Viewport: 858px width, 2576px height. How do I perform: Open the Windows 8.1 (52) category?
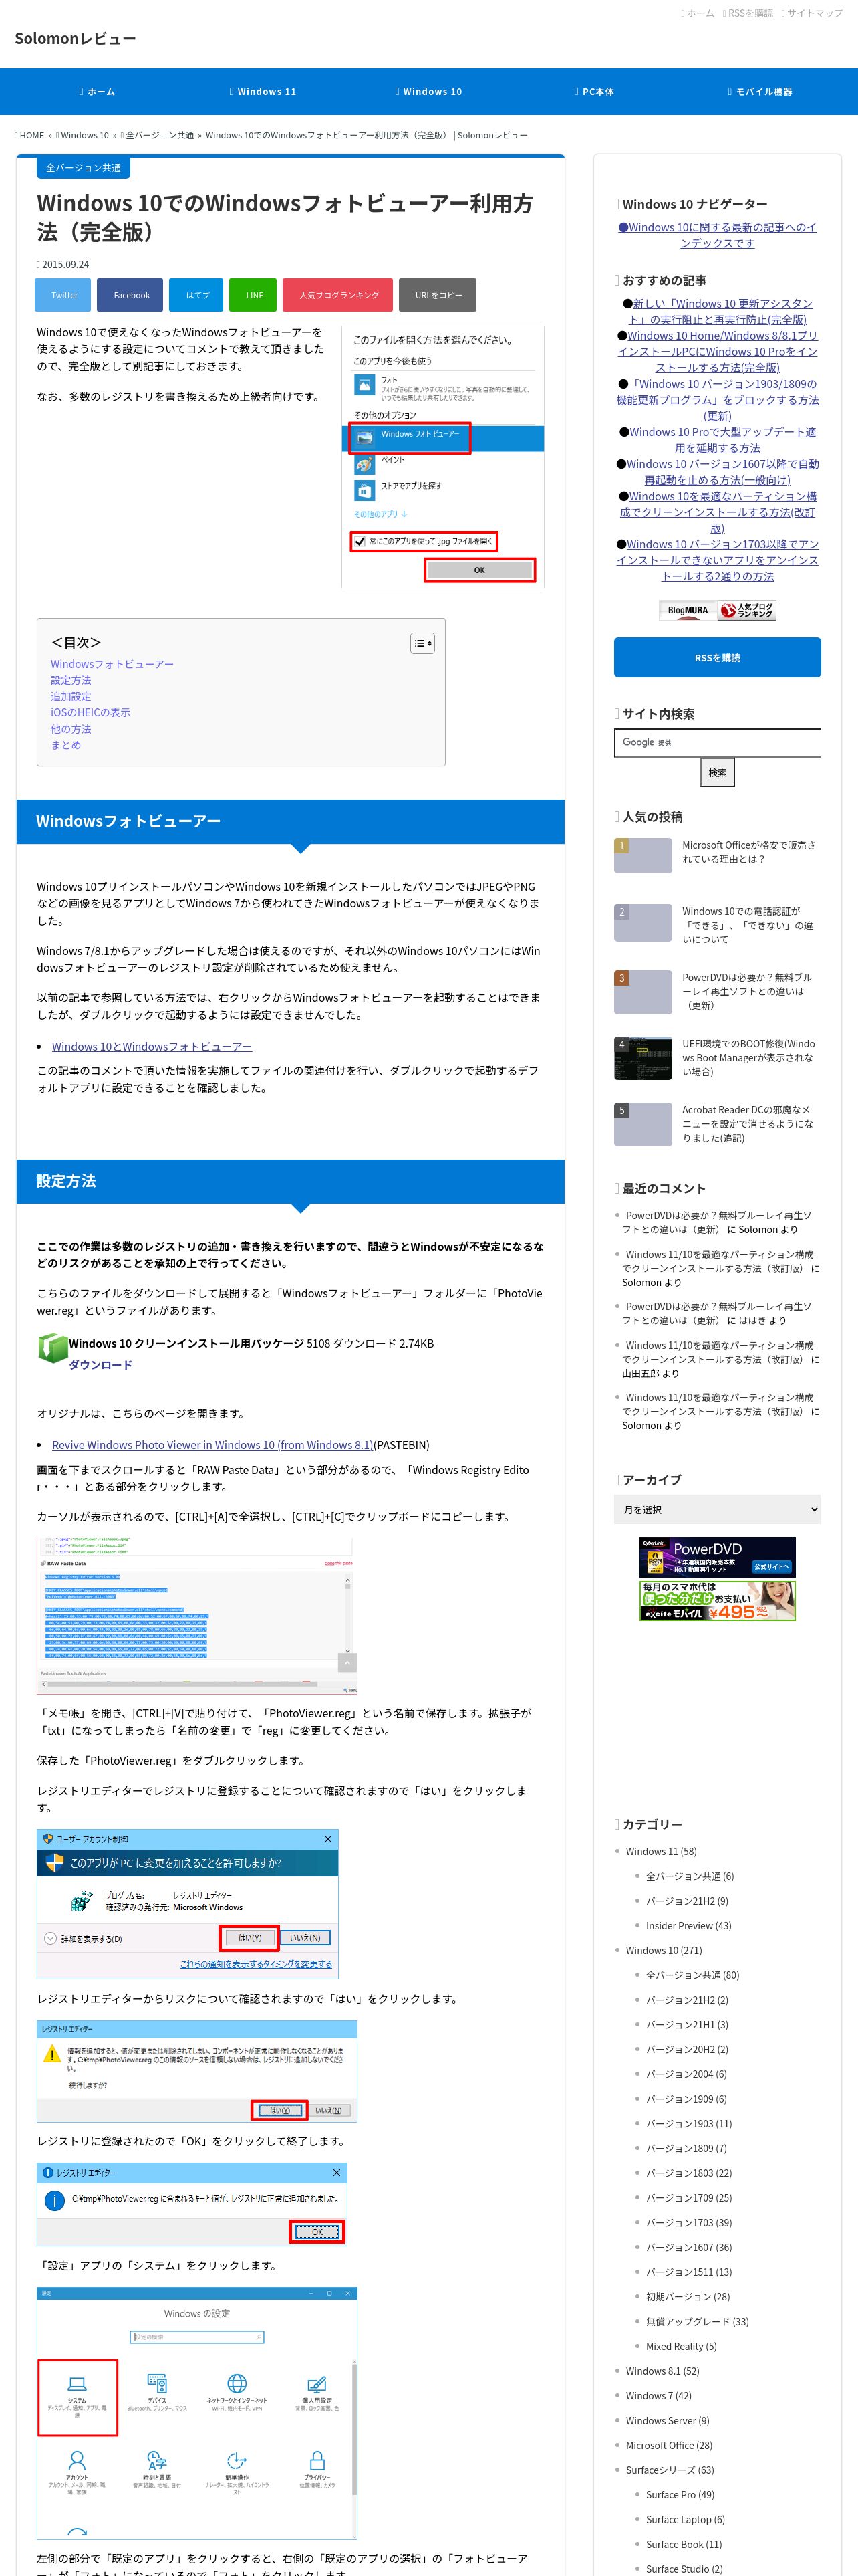[662, 2371]
